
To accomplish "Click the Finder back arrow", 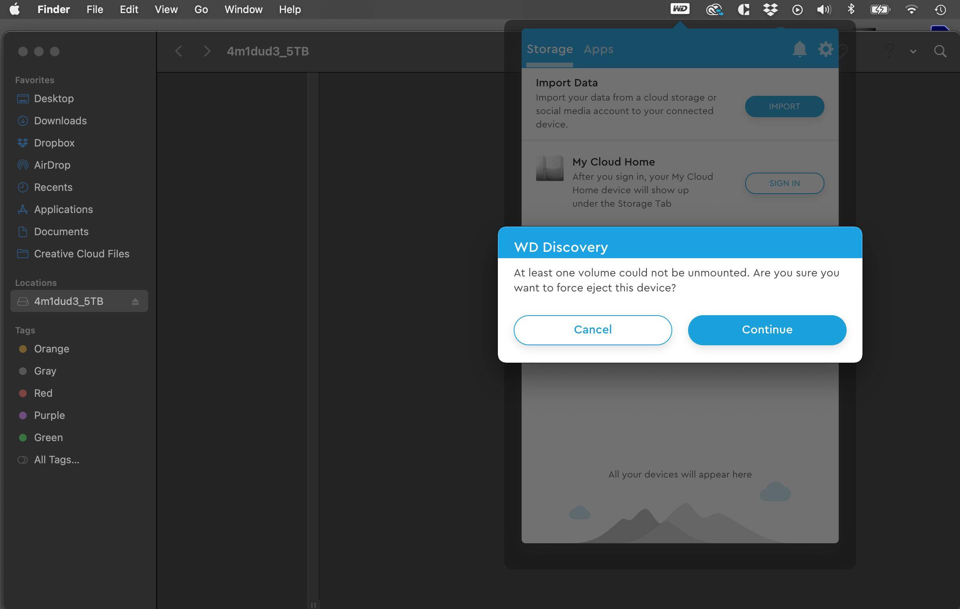I will tap(179, 51).
